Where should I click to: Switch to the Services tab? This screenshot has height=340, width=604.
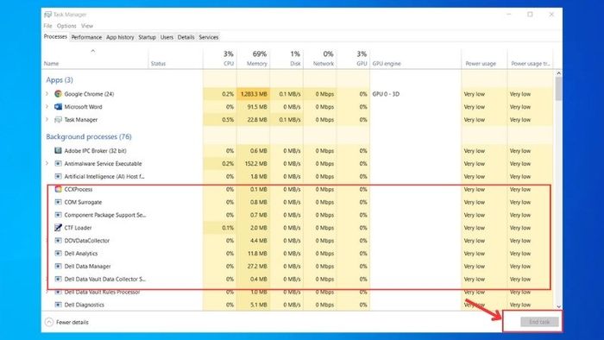coord(209,37)
